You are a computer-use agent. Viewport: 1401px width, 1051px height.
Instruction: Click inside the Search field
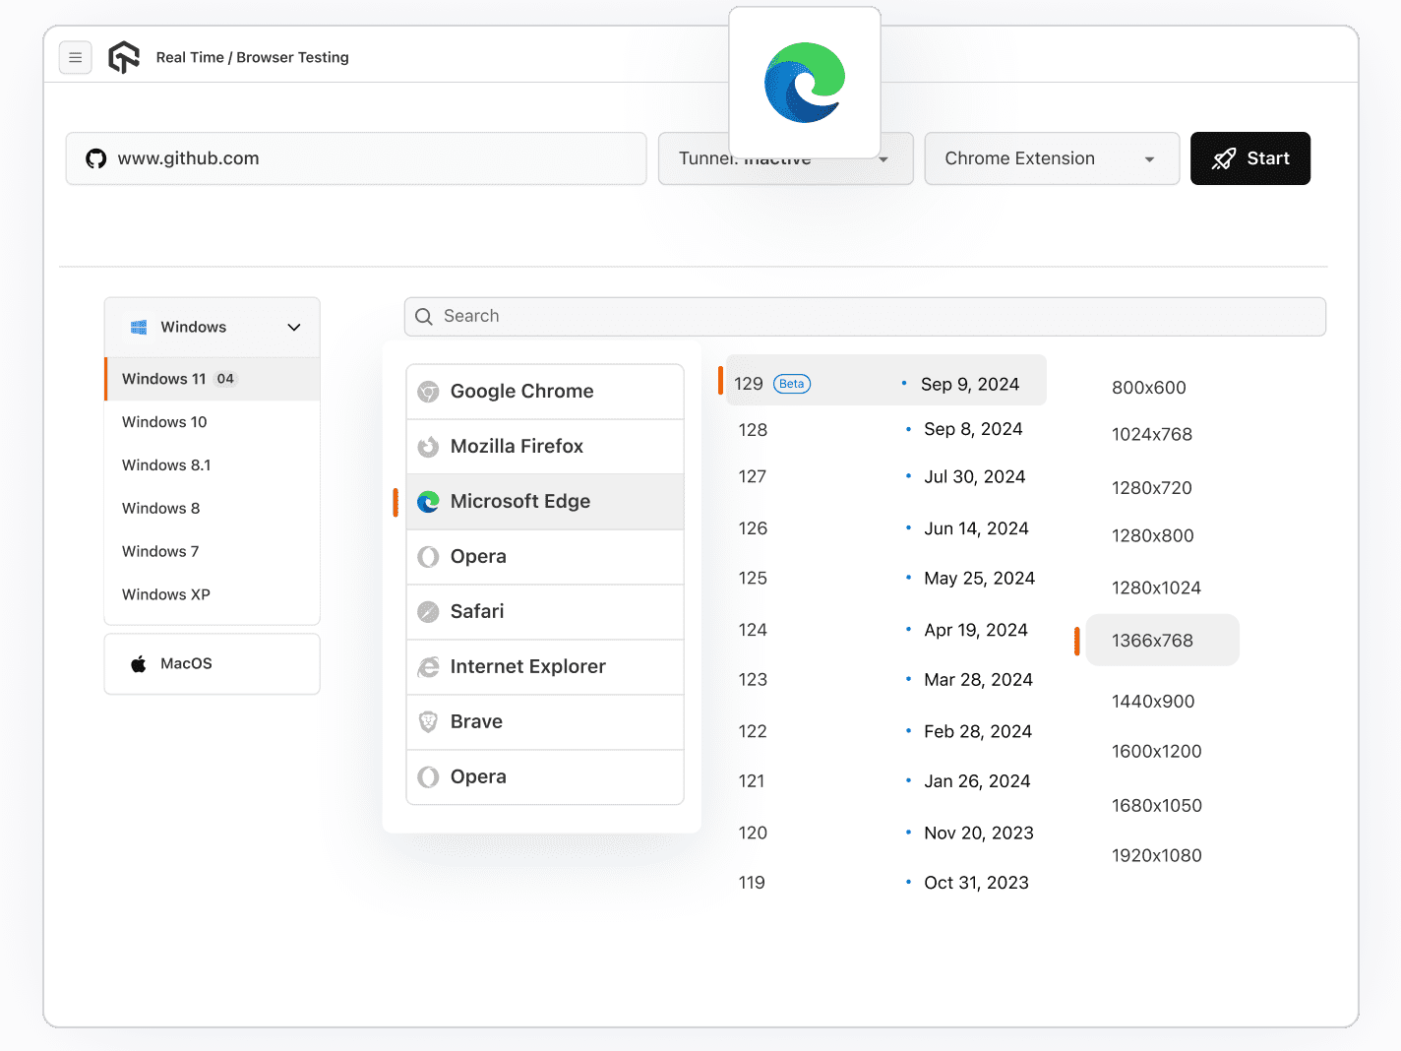point(865,316)
